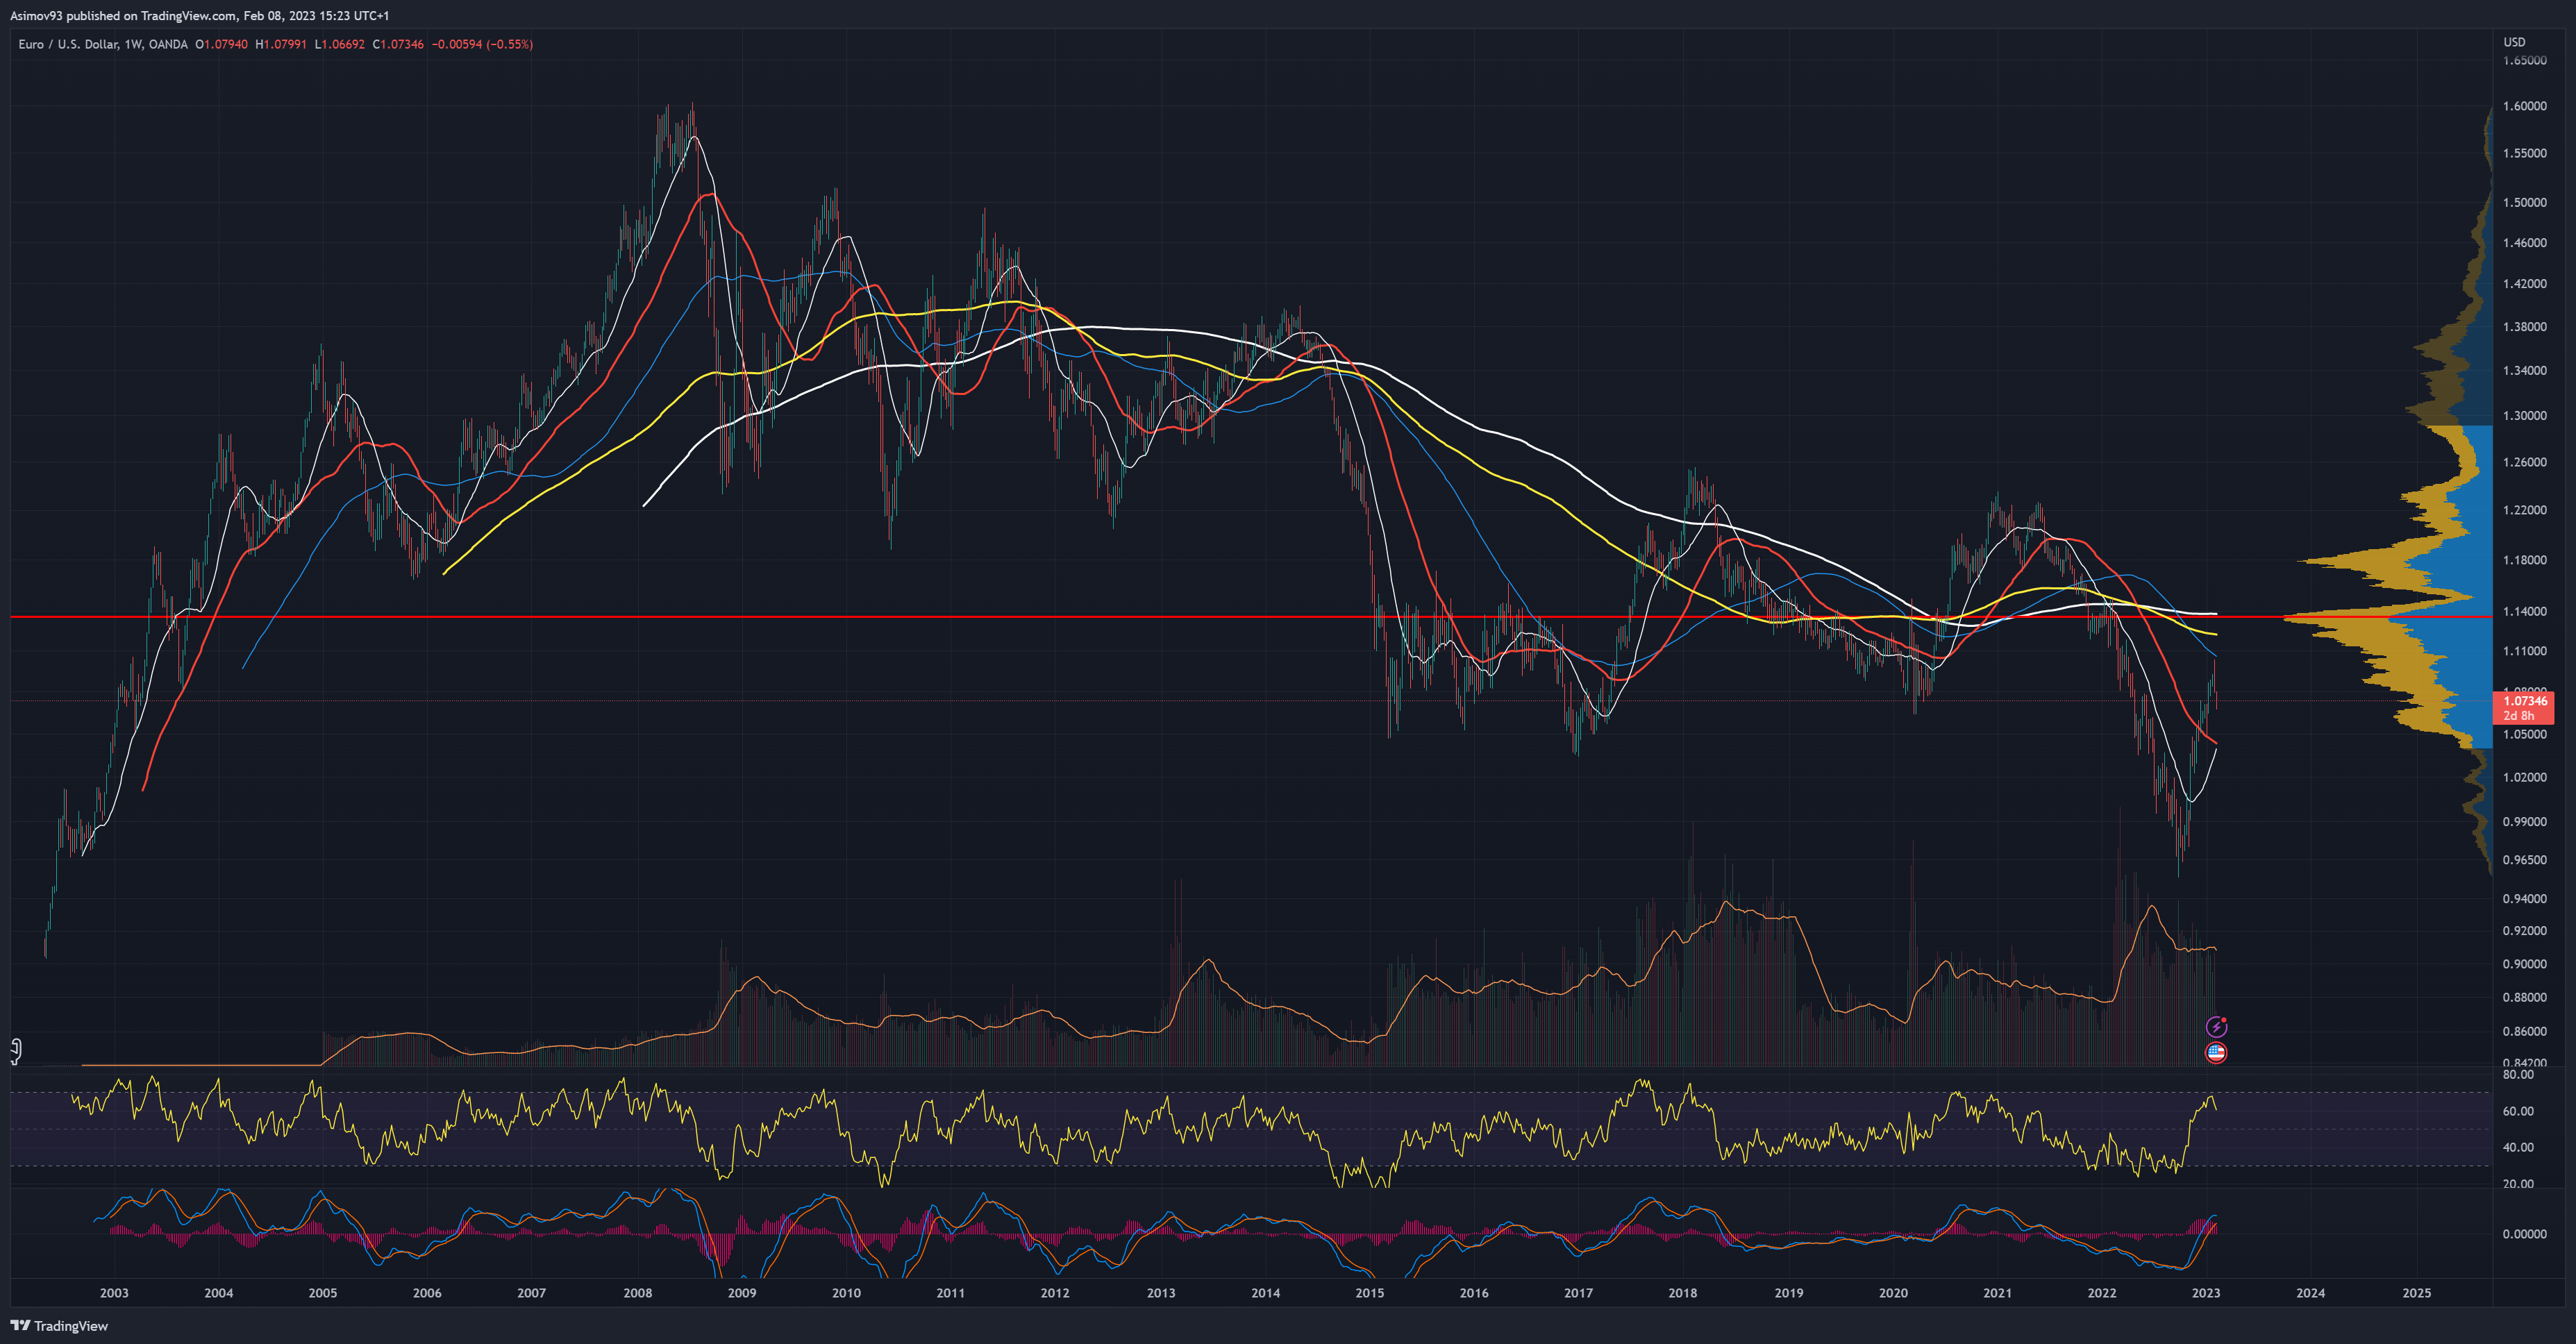Click the US flag economic event icon
Viewport: 2576px width, 1344px height.
(2216, 1052)
